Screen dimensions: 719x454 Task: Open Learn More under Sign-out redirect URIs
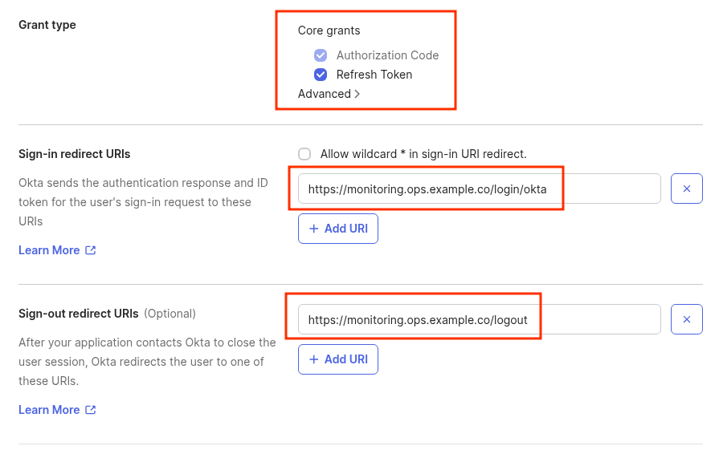(x=49, y=410)
